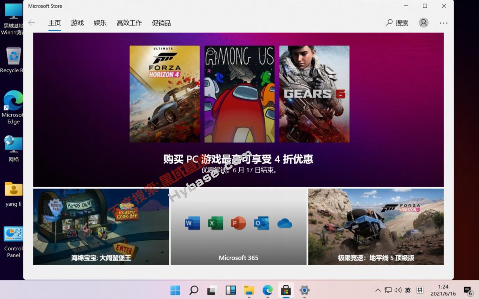The height and width of the screenshot is (299, 479).
Task: Select the 黑域基地 Win11 computer desktop icon
Action: pos(12,19)
